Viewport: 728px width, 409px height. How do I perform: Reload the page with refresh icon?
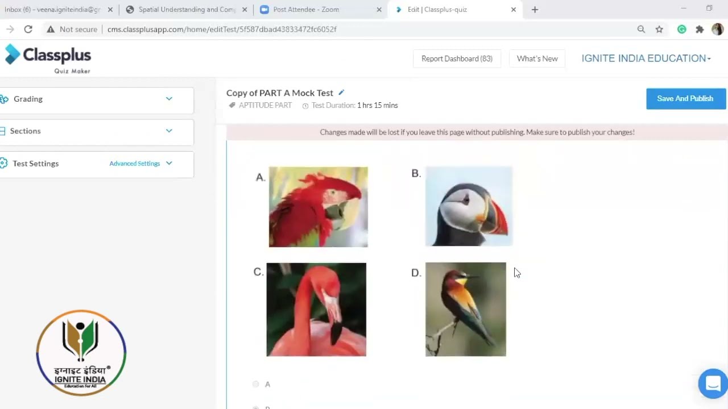28,29
